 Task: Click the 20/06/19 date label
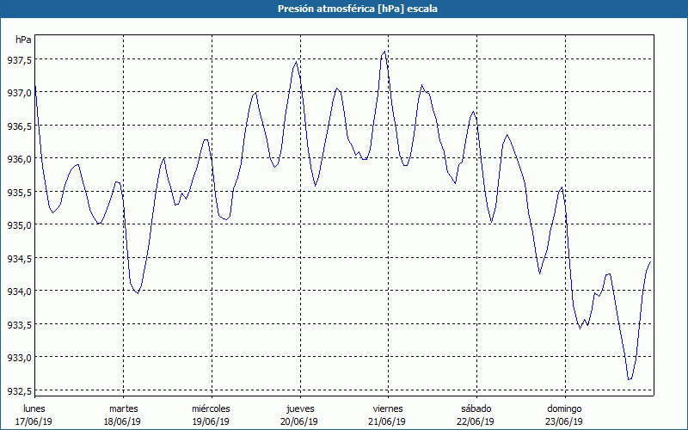coord(299,421)
